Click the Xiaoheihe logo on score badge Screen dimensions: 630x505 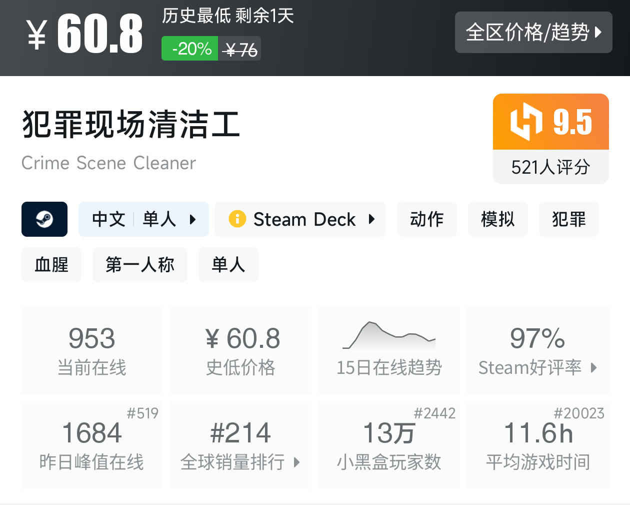(x=526, y=121)
